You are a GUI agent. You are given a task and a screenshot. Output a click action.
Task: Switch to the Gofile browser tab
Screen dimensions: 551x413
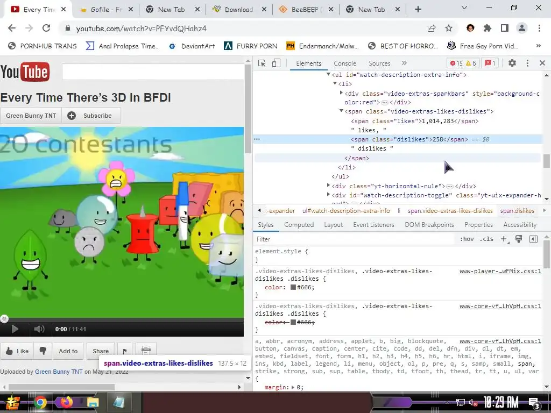click(x=106, y=10)
